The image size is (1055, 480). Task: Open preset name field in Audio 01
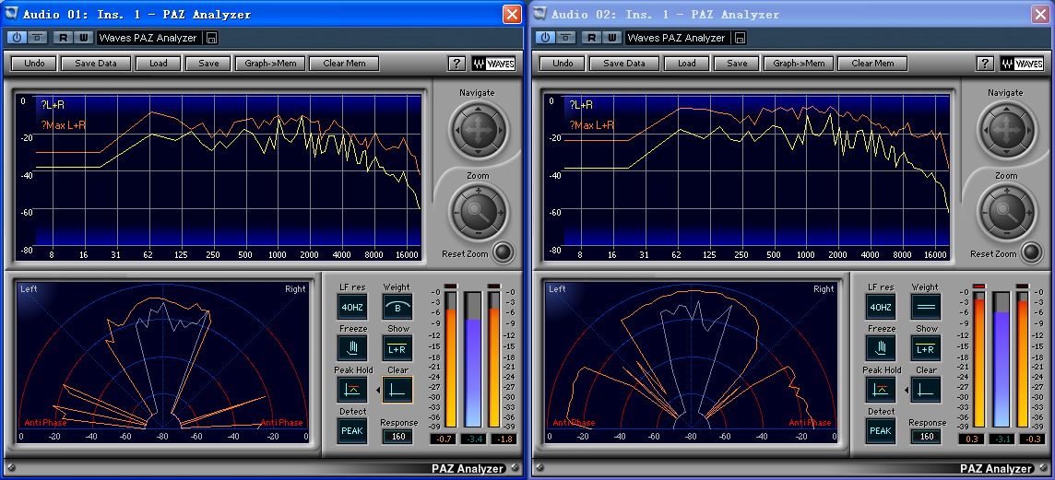149,38
